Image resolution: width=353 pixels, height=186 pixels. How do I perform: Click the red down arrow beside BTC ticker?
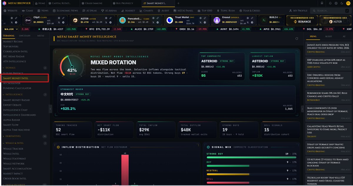click(86, 29)
